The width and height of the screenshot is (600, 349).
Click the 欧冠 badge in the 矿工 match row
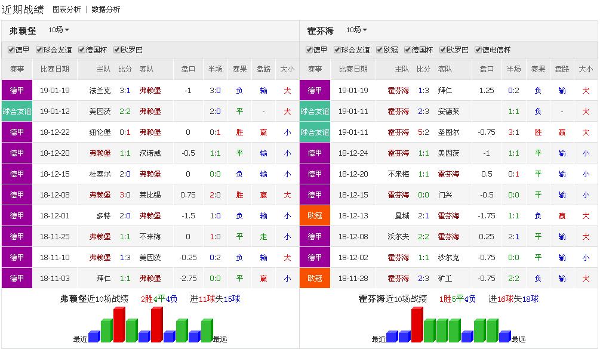[315, 278]
